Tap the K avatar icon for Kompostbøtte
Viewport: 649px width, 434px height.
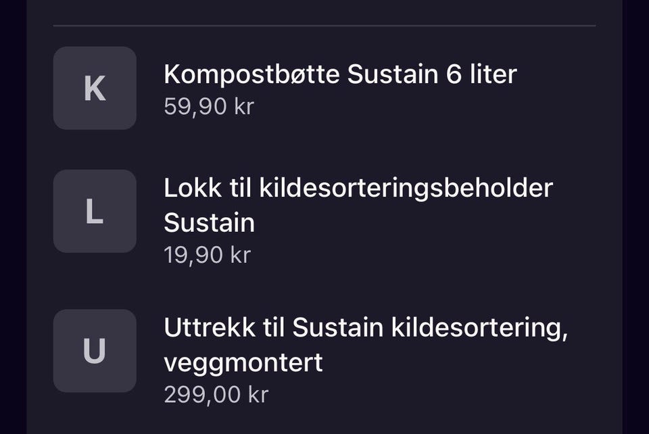[x=95, y=89]
